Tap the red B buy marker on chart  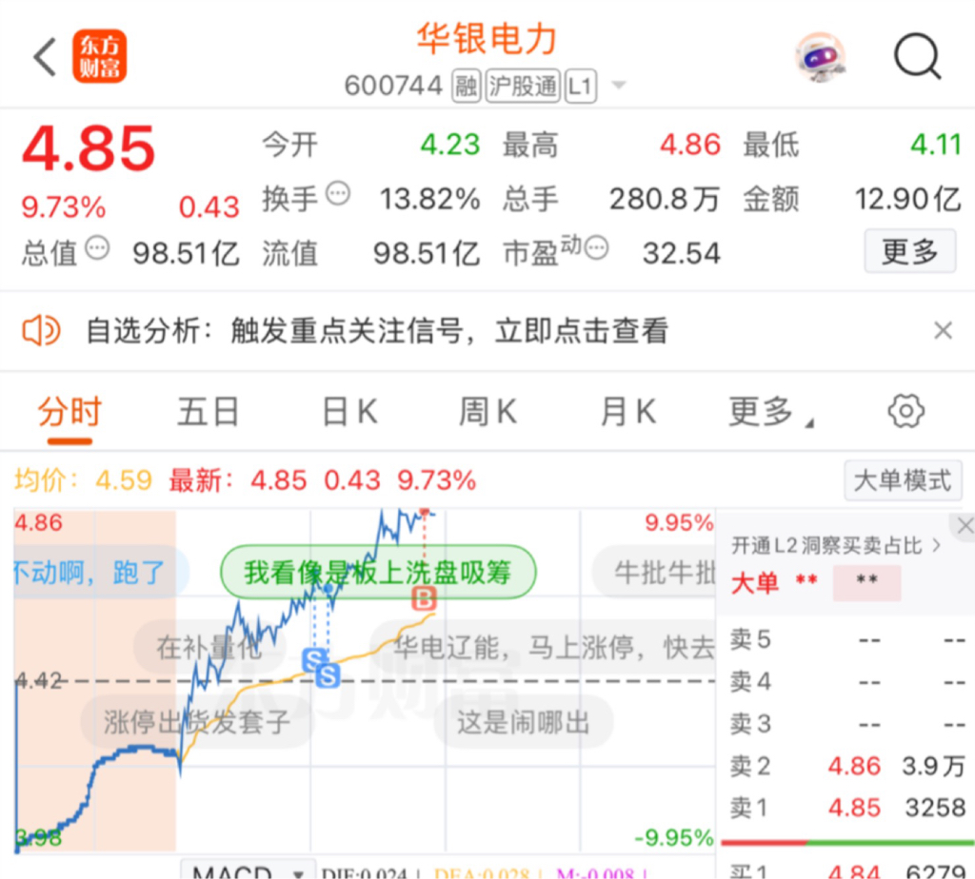click(425, 598)
